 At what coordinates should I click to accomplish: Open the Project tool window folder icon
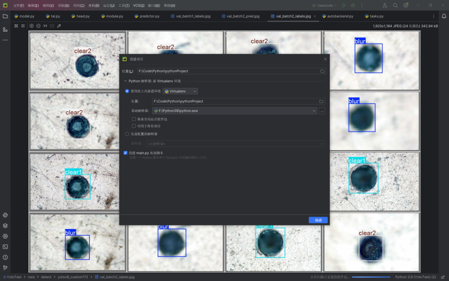pyautogui.click(x=5, y=16)
